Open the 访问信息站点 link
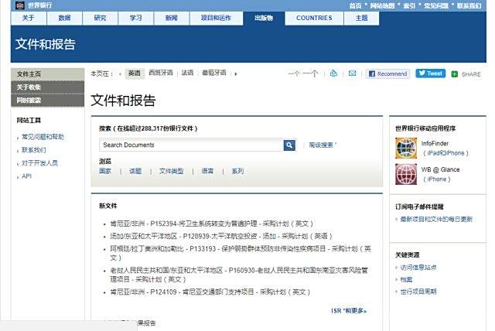Viewport: 495px width, 331px height. tap(418, 268)
